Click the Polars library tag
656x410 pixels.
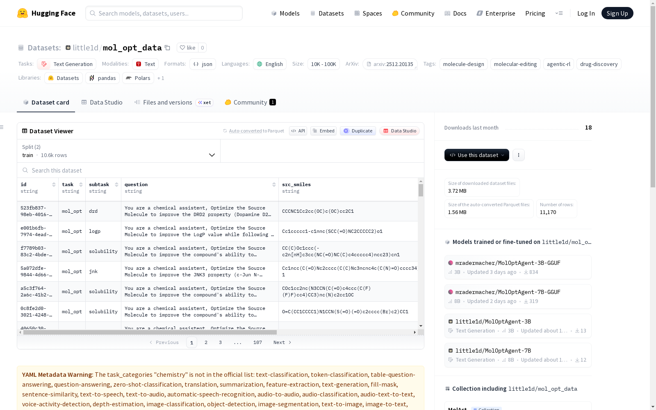(x=138, y=78)
